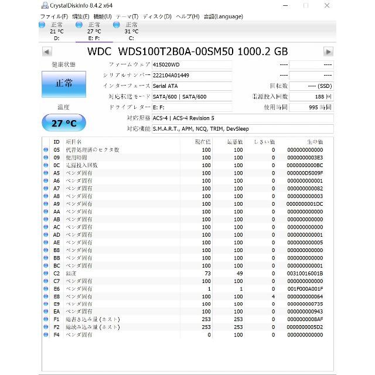The image size is (375, 375).
Task: Click the status icon for attribute BB
Action: pos(46,258)
